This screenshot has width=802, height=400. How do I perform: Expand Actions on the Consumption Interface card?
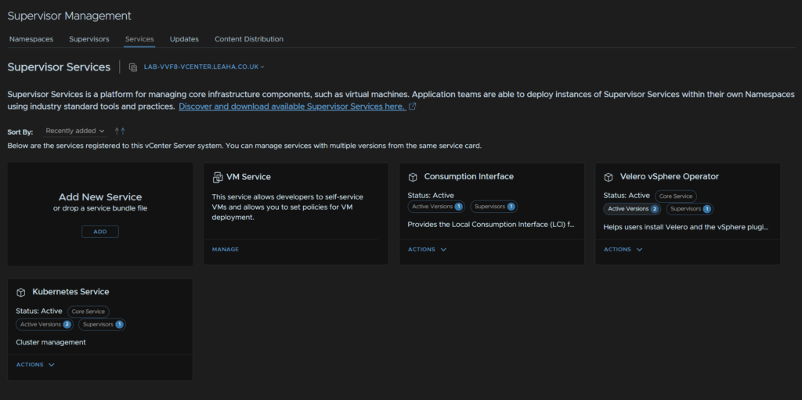click(427, 250)
